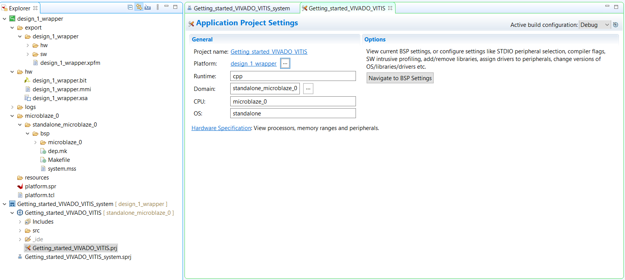Viewport: 625px width, 280px height.
Task: Close the Explorer view tab
Action: [x=35, y=8]
